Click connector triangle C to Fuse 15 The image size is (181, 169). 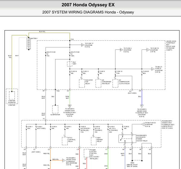point(148,50)
